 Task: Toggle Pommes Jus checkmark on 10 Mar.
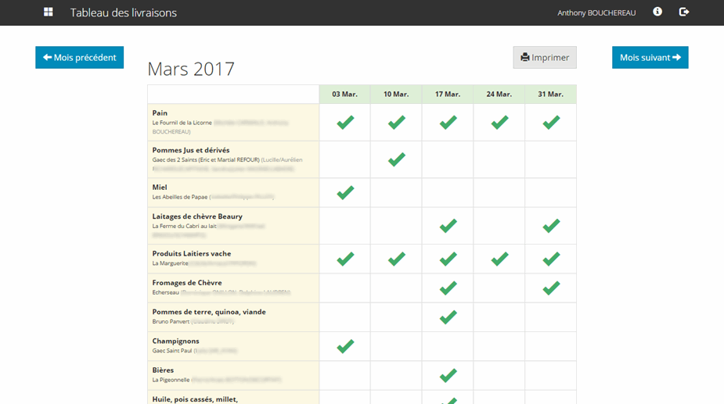[397, 159]
